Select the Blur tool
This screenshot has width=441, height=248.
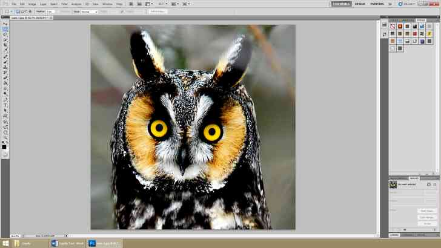(x=5, y=88)
